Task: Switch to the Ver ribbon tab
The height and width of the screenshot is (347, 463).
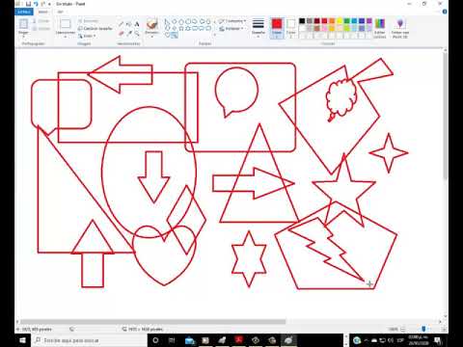Action: coord(60,12)
